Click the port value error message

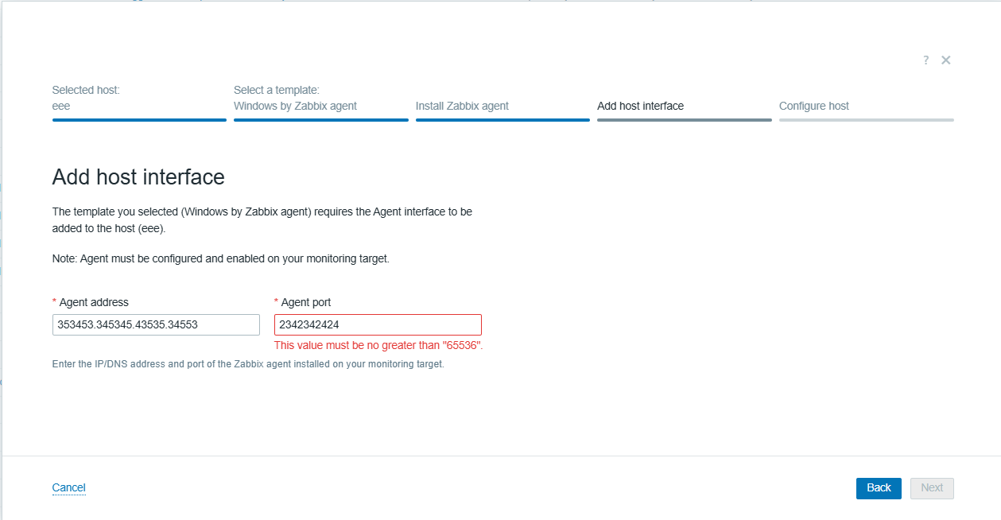(378, 345)
